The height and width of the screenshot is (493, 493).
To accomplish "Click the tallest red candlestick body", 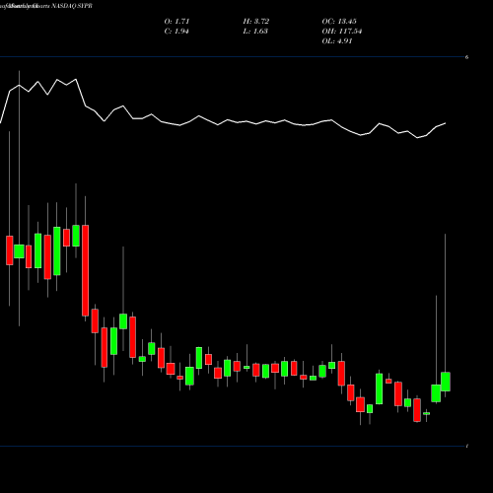I will click(x=85, y=270).
